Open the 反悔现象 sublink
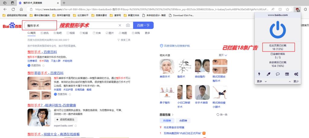 click(x=80, y=89)
